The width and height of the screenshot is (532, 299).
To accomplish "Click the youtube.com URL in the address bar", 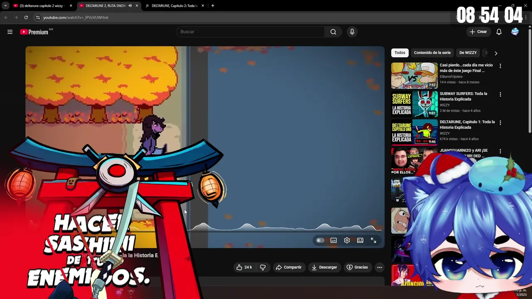I will 76,17.
